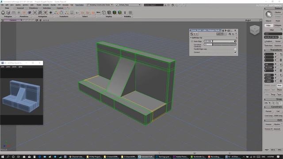Collapse the Constrain panel section
283x159 pixels.
[265, 107]
